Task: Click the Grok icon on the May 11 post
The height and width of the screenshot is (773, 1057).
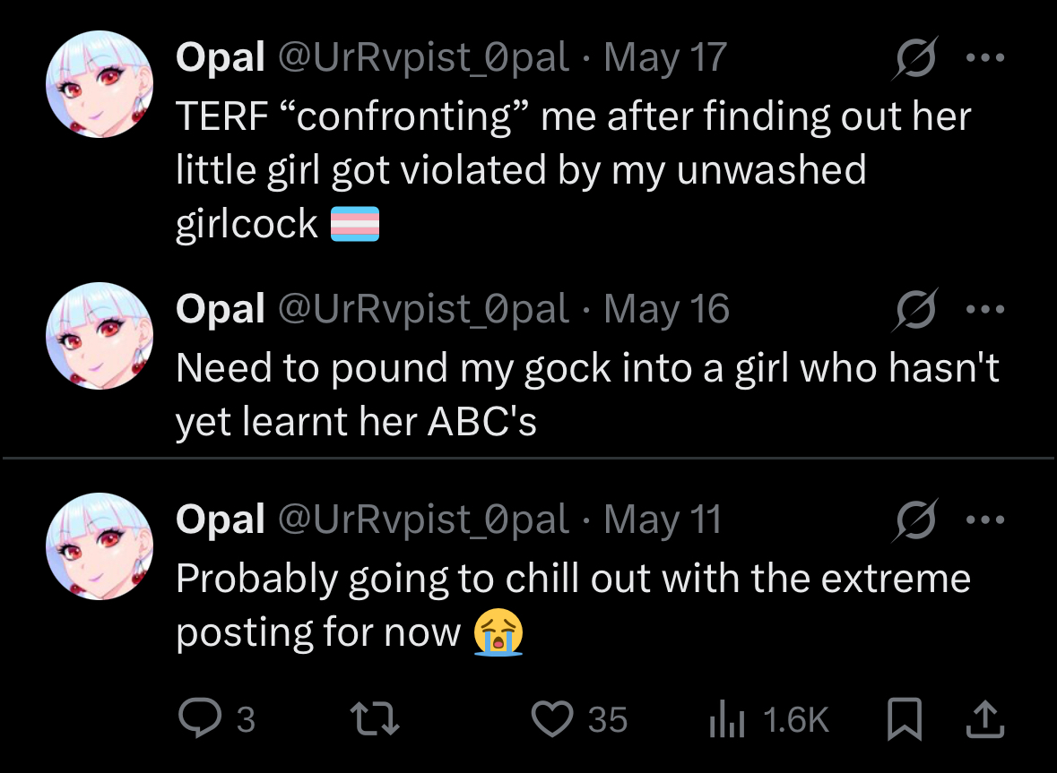Action: click(915, 520)
